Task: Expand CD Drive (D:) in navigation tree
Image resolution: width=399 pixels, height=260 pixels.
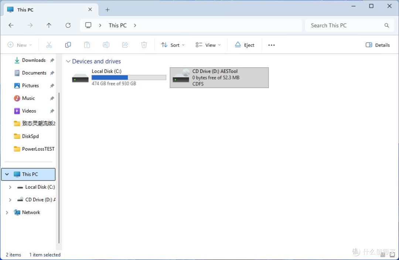Action: pyautogui.click(x=10, y=200)
